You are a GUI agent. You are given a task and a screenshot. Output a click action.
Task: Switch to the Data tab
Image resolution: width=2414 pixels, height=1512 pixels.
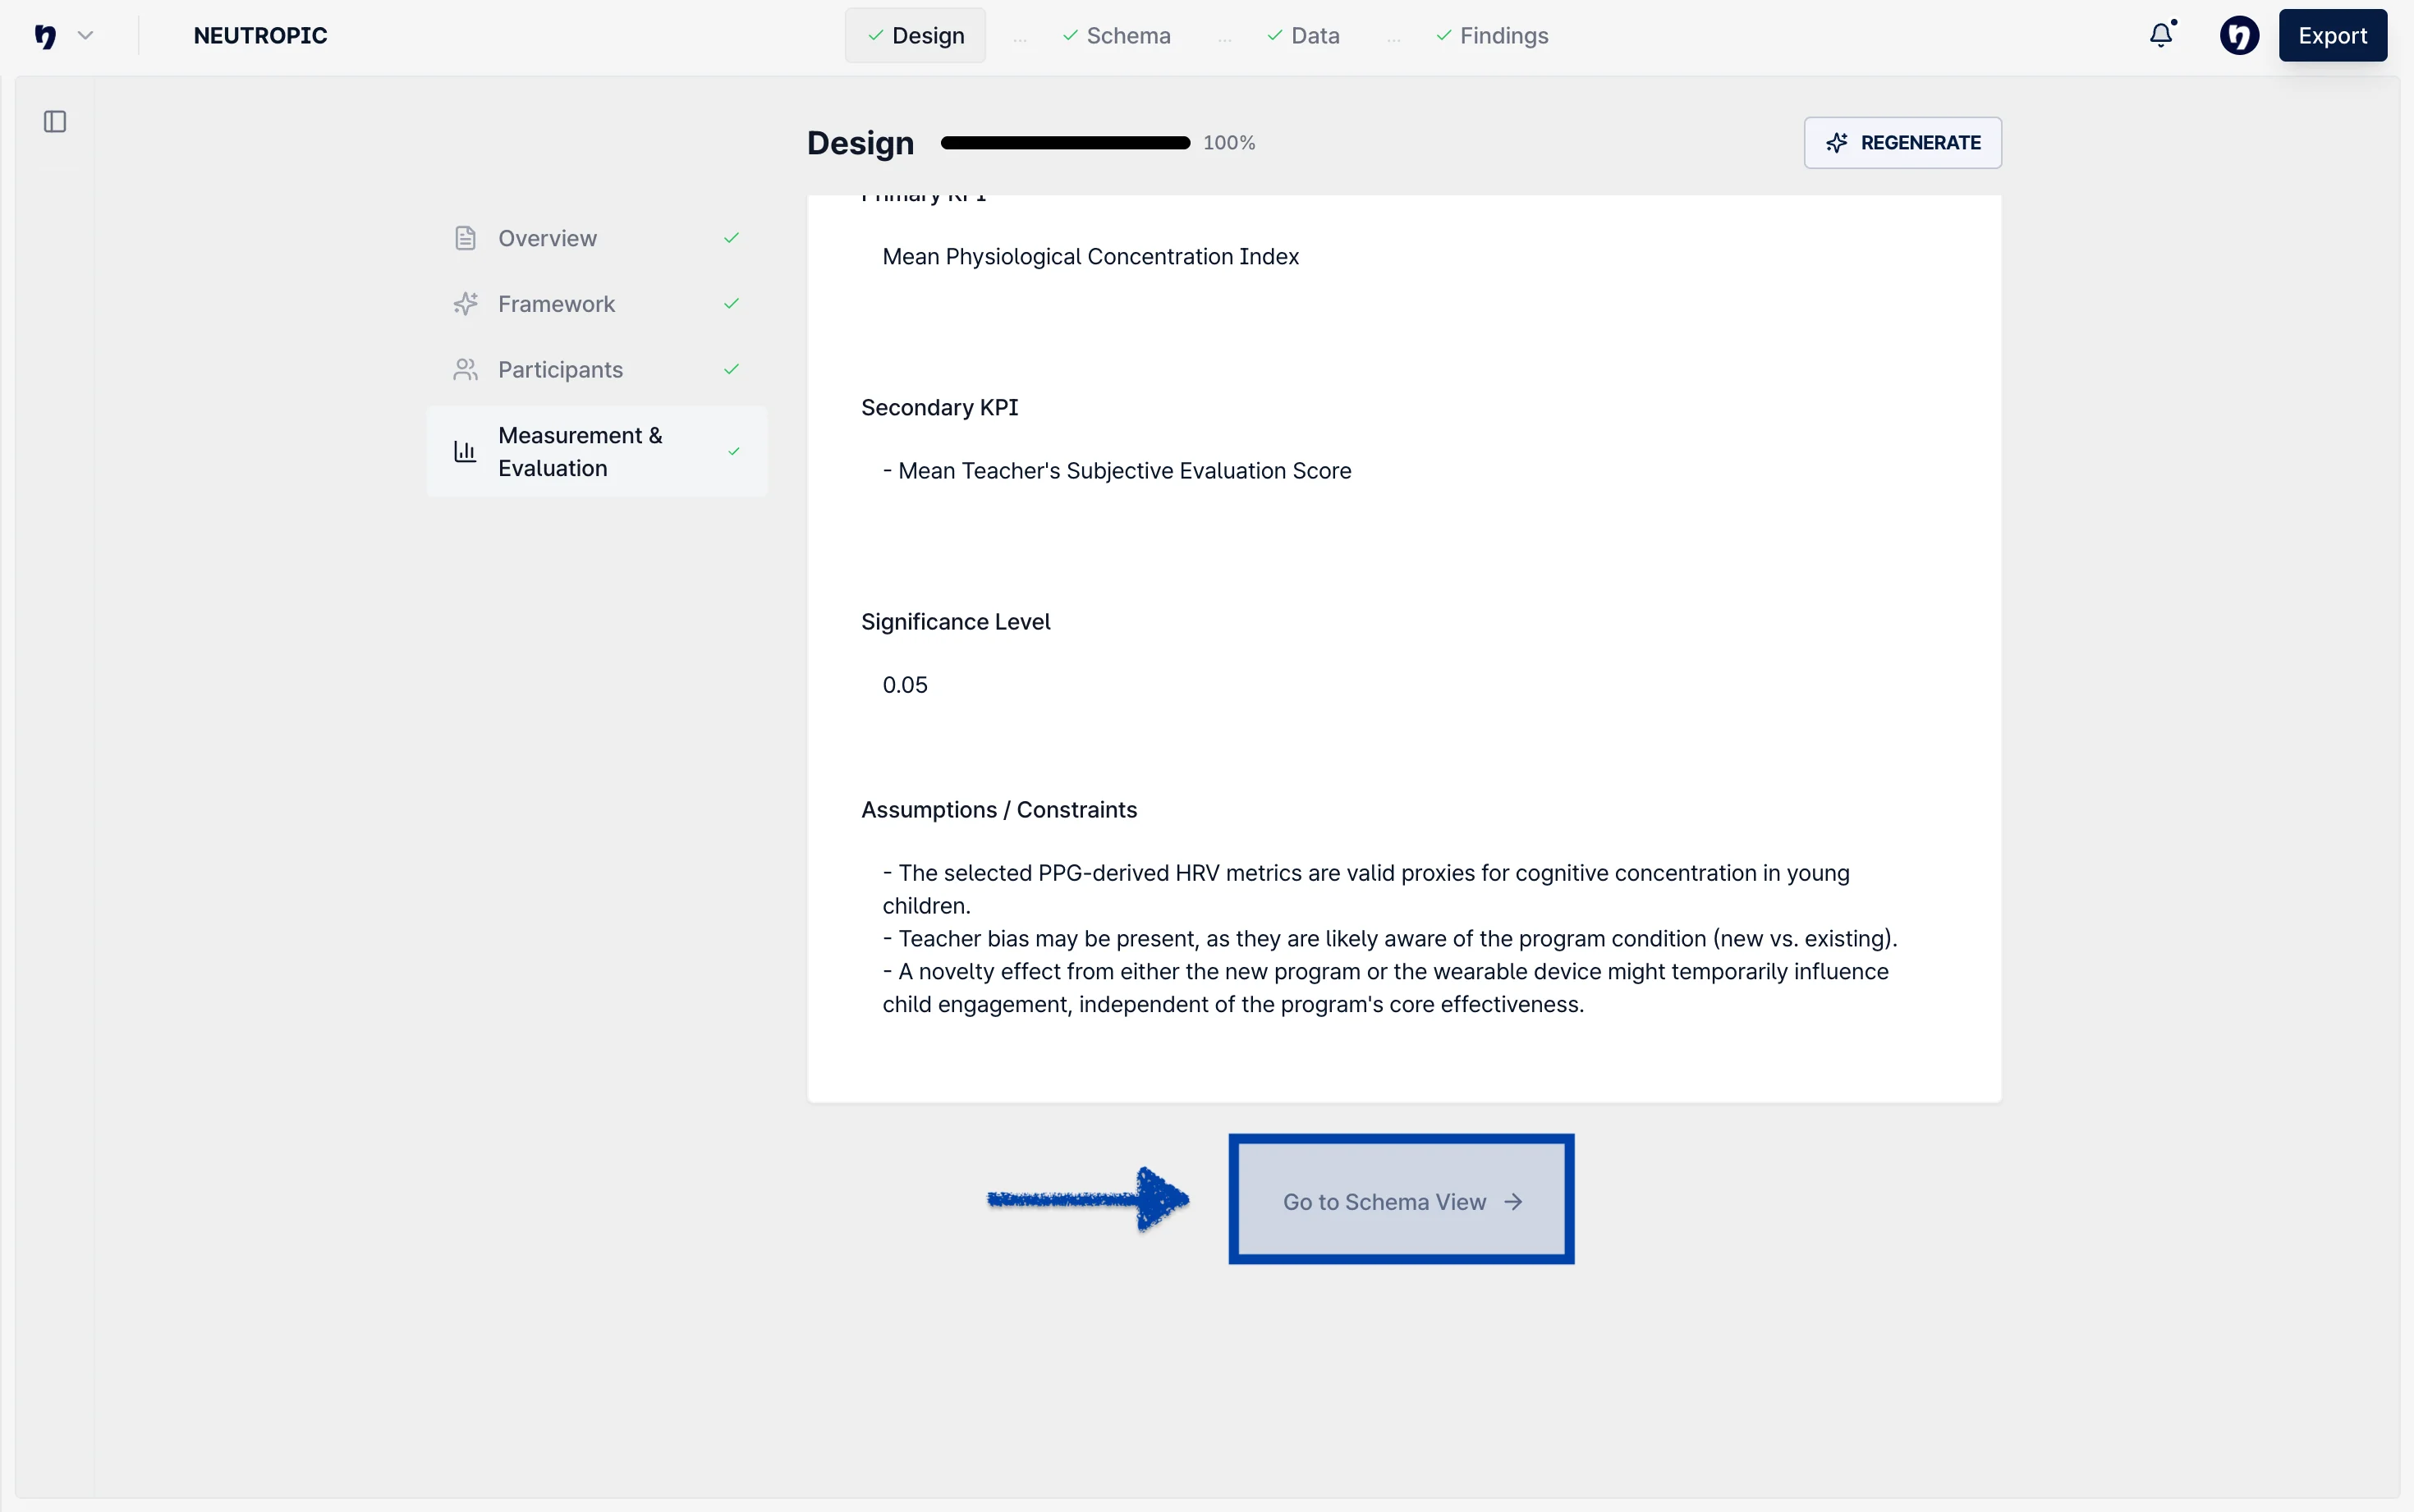[1303, 36]
